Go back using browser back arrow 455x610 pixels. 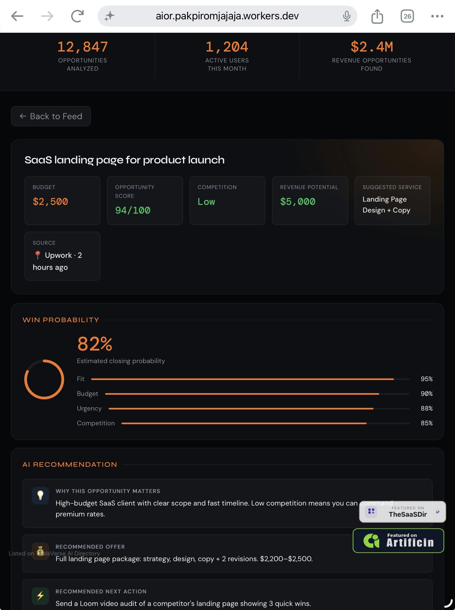17,16
